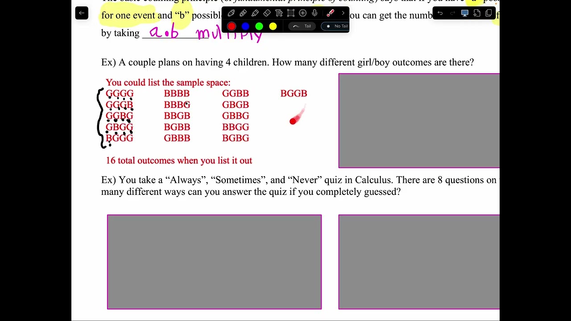Choose the red color swatch

click(x=232, y=26)
